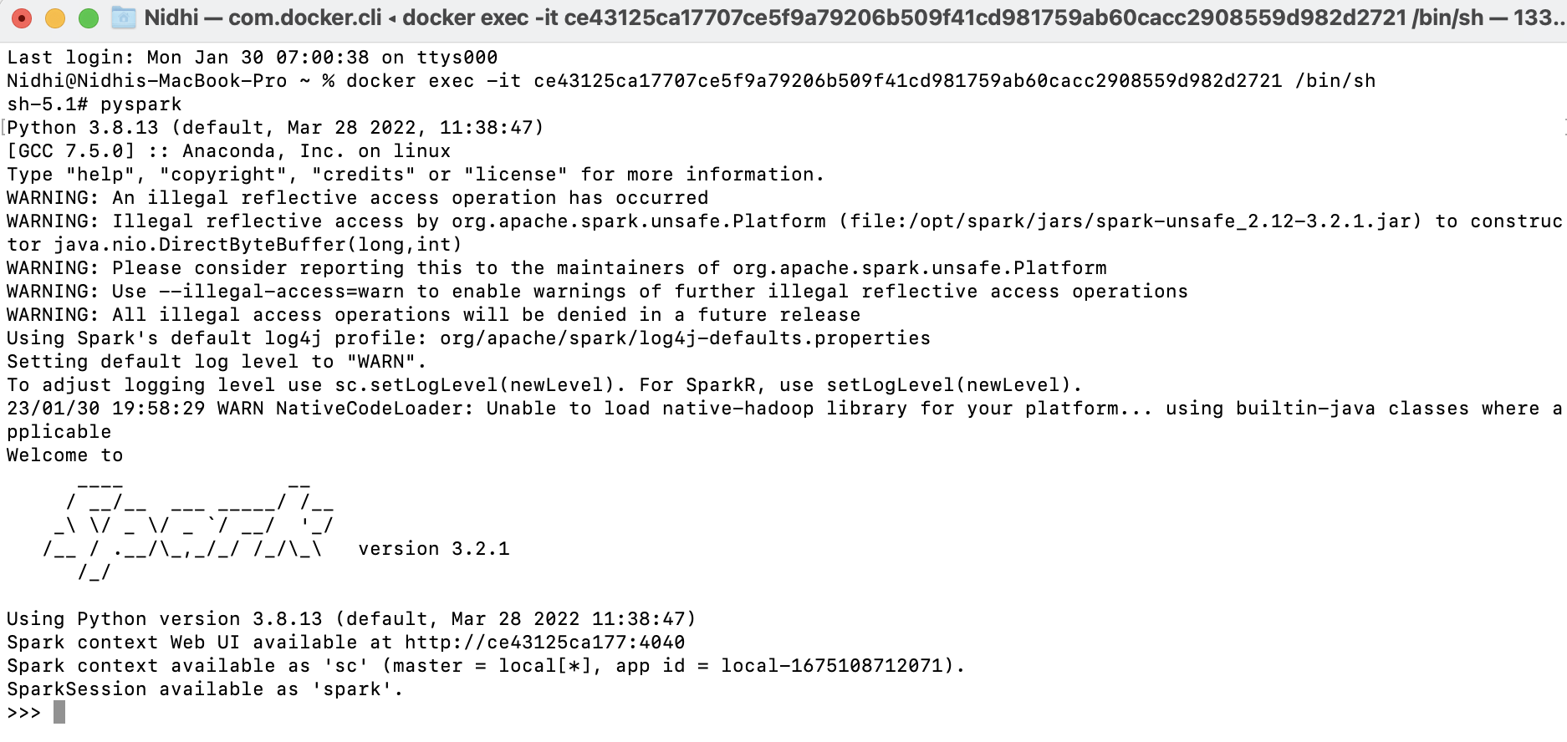Viewport: 1567px width, 742px height.
Task: Click the 'Last login' line
Action: [252, 58]
